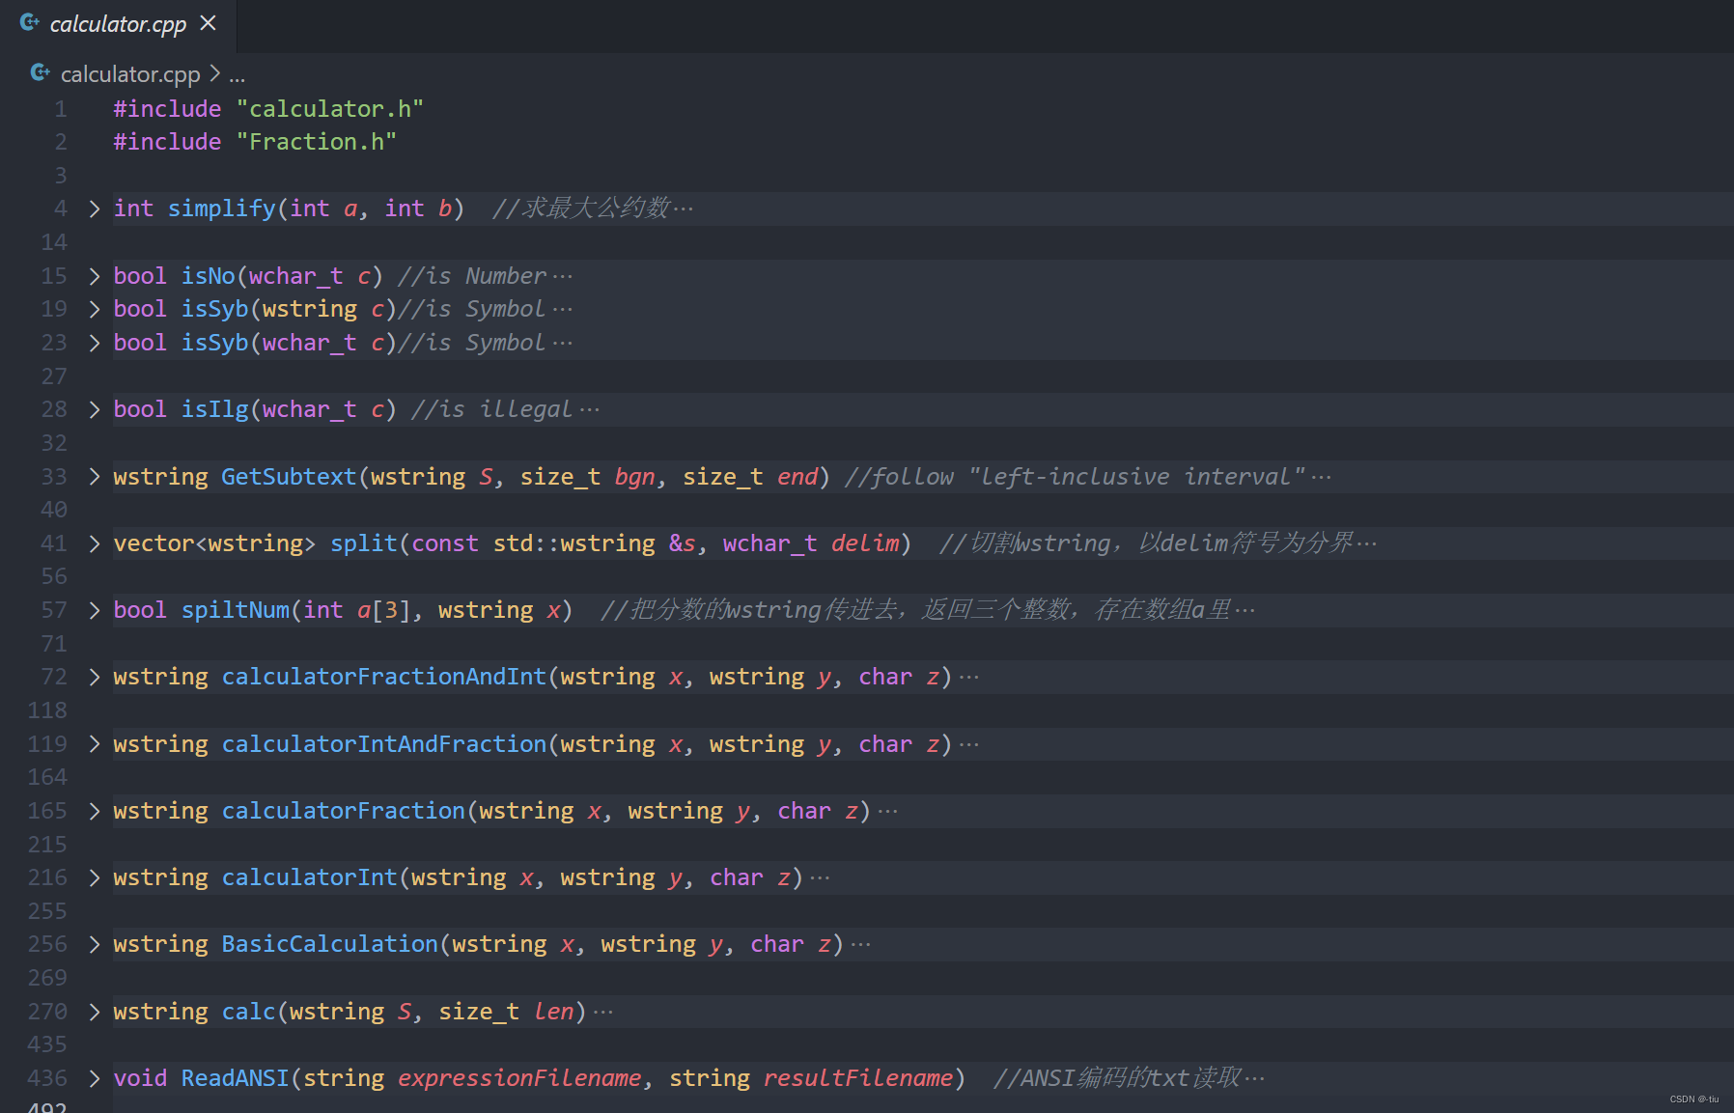Click the delim parameter in split
Screen dimensions: 1734x1113
[865, 543]
